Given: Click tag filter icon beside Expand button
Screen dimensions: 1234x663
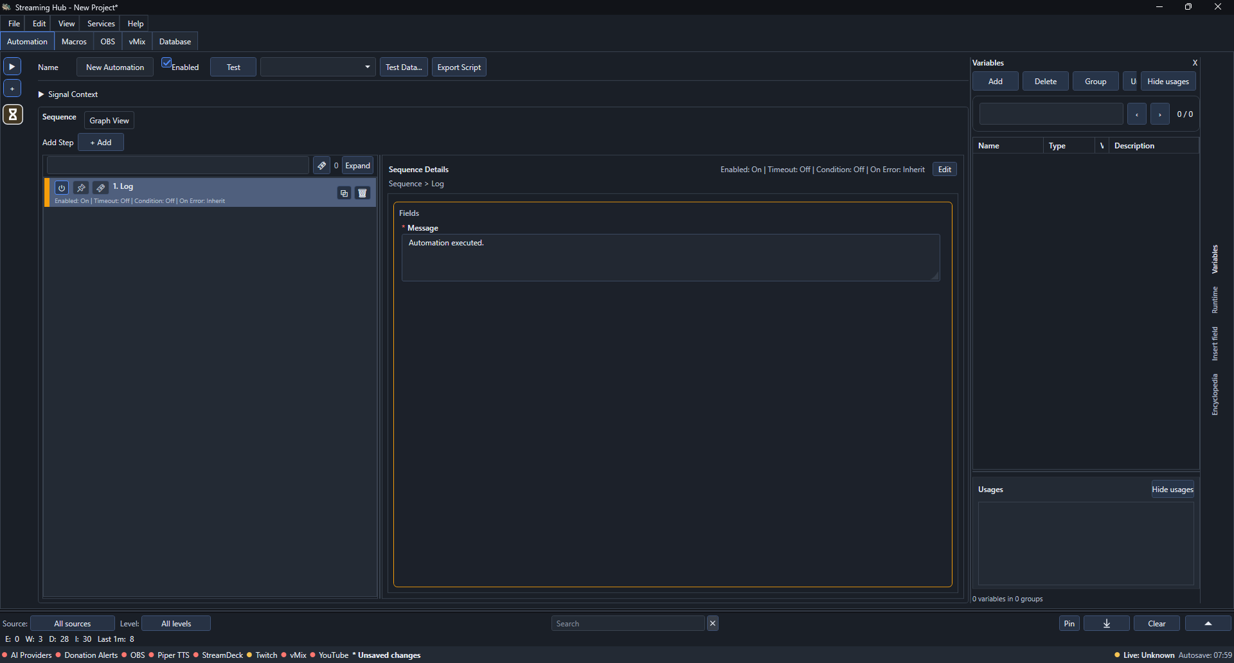Looking at the screenshot, I should [321, 165].
